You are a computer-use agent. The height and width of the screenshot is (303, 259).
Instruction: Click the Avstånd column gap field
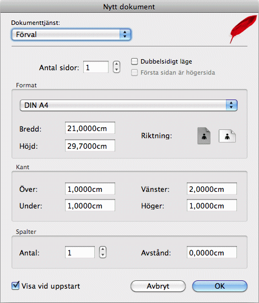click(212, 252)
